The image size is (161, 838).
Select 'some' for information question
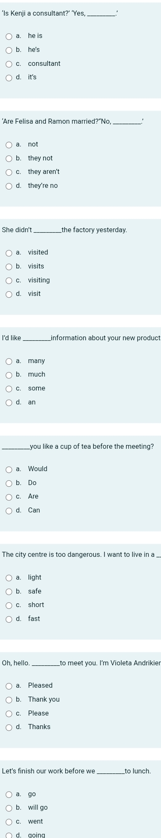(9, 388)
